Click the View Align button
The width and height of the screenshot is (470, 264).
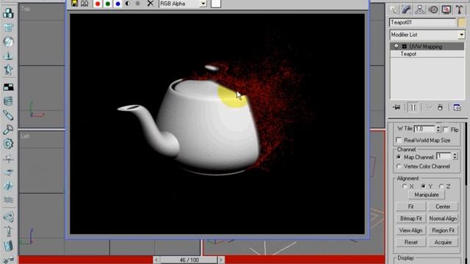pyautogui.click(x=411, y=230)
